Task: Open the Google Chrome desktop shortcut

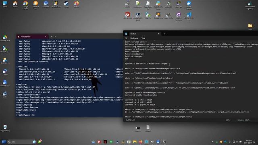Action: pos(25,5)
